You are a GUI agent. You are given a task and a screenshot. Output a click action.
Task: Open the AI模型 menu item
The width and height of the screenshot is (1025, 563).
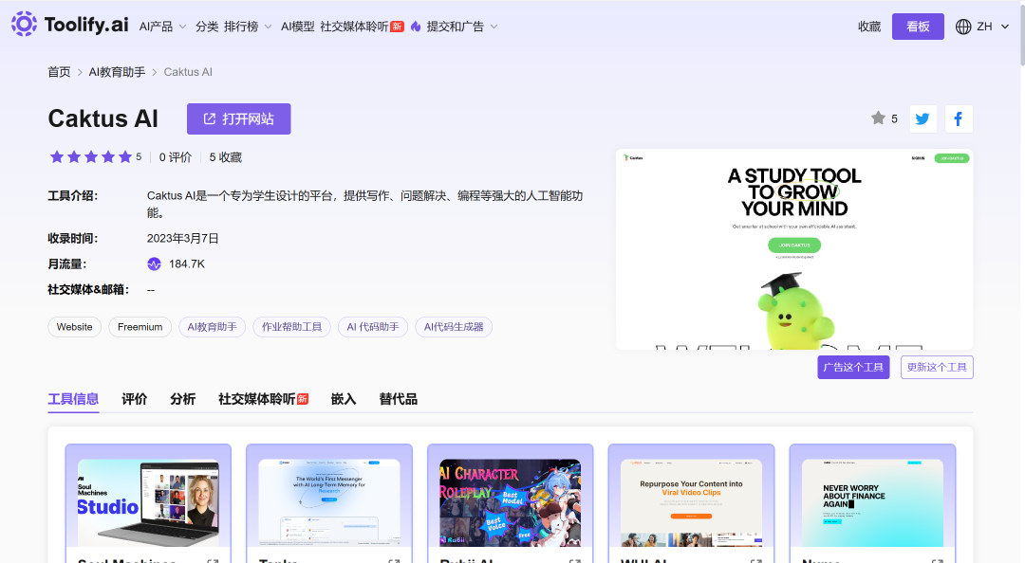pos(297,27)
